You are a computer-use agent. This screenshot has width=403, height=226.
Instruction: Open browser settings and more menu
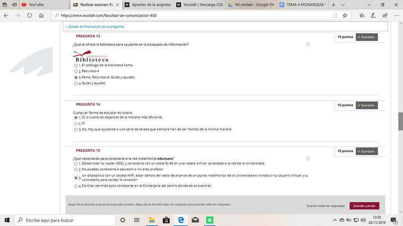(397, 15)
